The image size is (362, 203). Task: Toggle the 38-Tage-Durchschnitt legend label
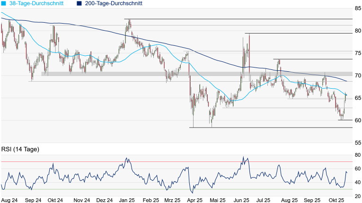coord(36,3)
